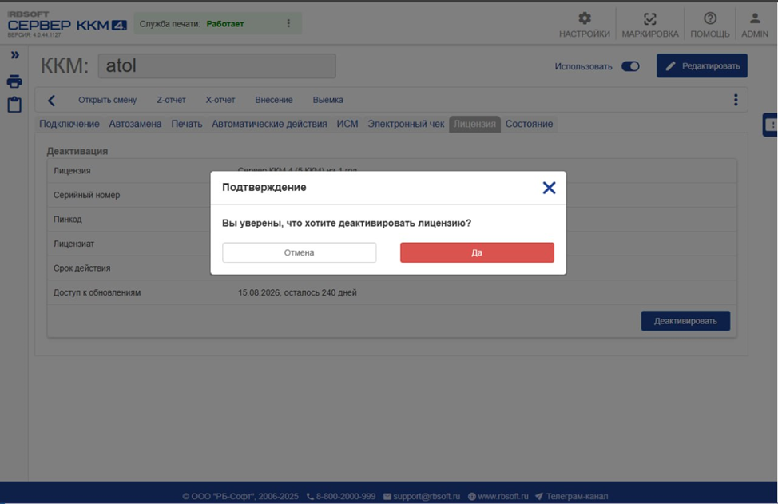Screen dimensions: 778x504
Task: Switch to the Подключение tab
Action: pyautogui.click(x=69, y=124)
